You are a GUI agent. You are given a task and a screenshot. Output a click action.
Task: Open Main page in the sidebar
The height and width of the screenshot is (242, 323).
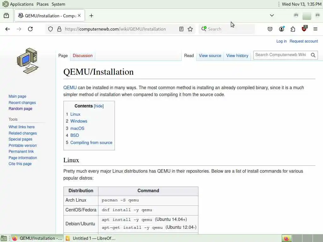click(17, 96)
